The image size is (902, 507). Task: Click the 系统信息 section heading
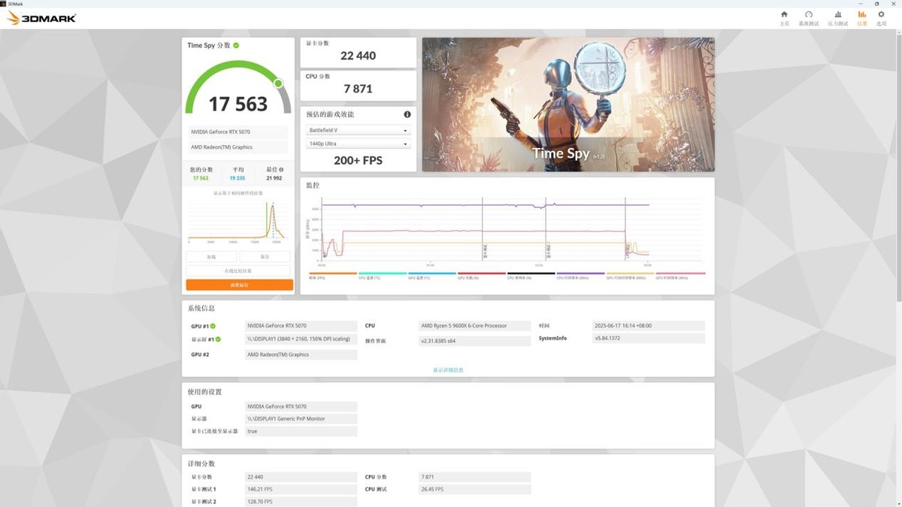(x=201, y=309)
